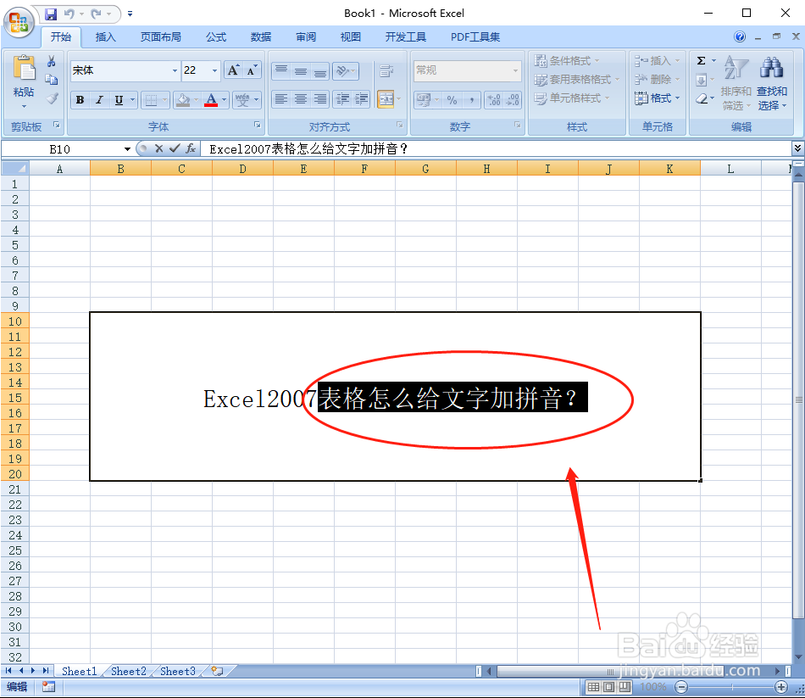Copy the selection with the copy icon
805x698 pixels.
(52, 80)
